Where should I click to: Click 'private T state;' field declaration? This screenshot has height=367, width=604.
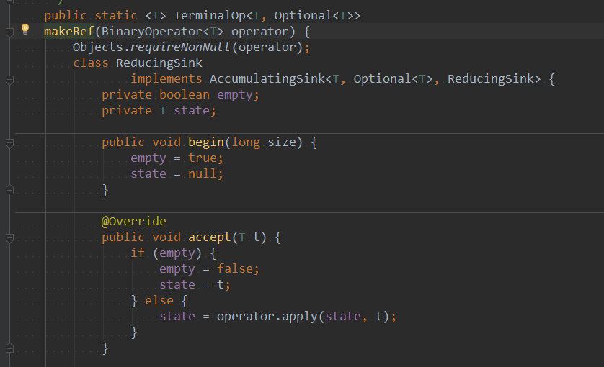[x=159, y=110]
